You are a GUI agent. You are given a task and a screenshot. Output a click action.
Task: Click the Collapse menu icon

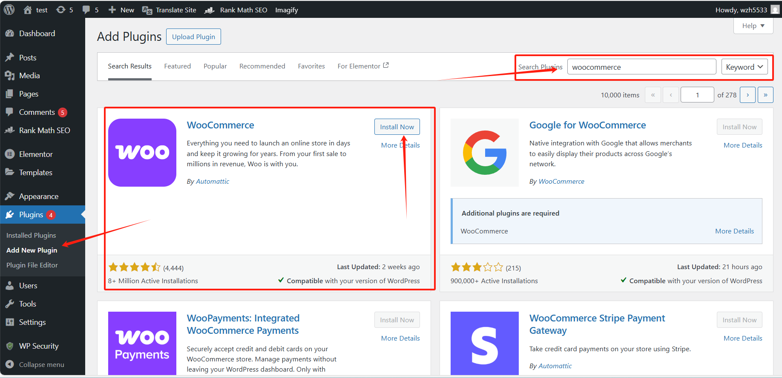(x=10, y=364)
